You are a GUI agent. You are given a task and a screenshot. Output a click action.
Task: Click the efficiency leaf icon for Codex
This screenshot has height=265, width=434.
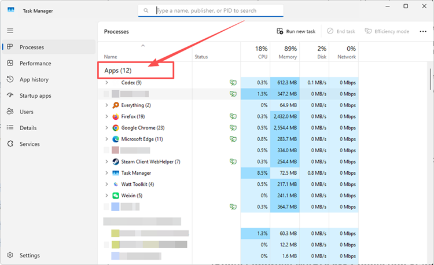233,82
